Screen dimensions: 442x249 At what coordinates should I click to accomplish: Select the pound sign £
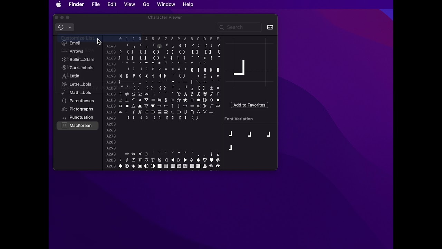pyautogui.click(x=199, y=94)
